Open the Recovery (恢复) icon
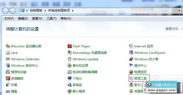This screenshot has height=95, width=183. pyautogui.click(x=8, y=85)
